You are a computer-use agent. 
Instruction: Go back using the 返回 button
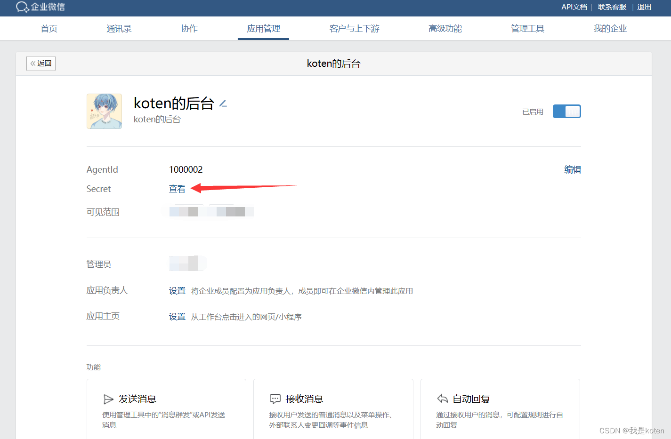[x=41, y=64]
